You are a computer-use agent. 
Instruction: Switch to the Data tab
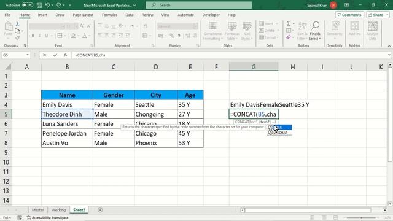coord(130,15)
